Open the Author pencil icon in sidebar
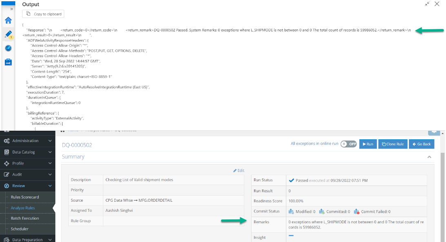The image size is (446, 242). coord(8,34)
